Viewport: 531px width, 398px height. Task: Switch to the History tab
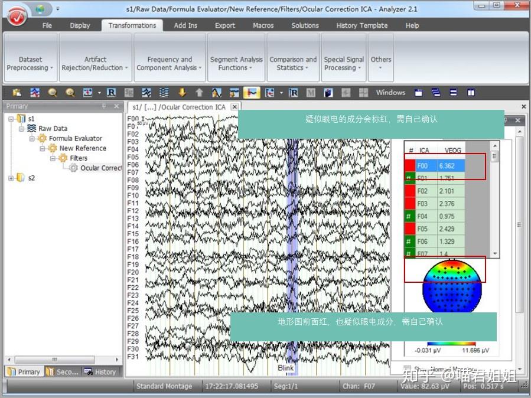[x=100, y=371]
